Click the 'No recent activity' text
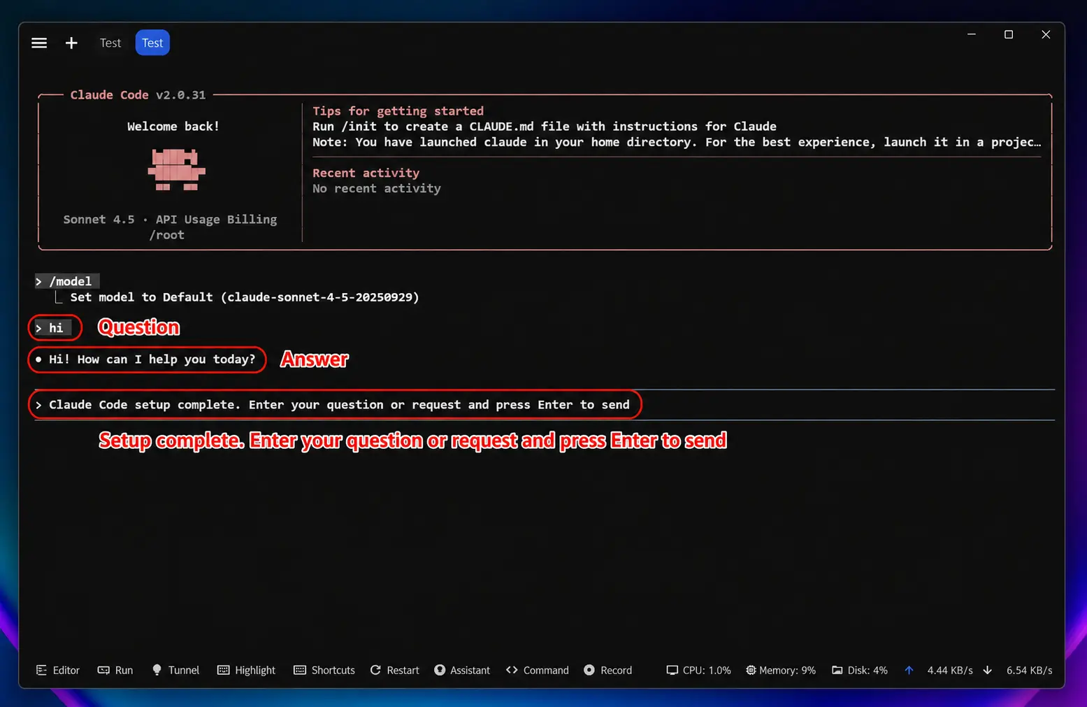Image resolution: width=1087 pixels, height=707 pixels. pos(377,188)
